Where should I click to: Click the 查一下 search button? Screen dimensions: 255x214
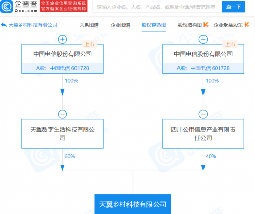pos(234,7)
